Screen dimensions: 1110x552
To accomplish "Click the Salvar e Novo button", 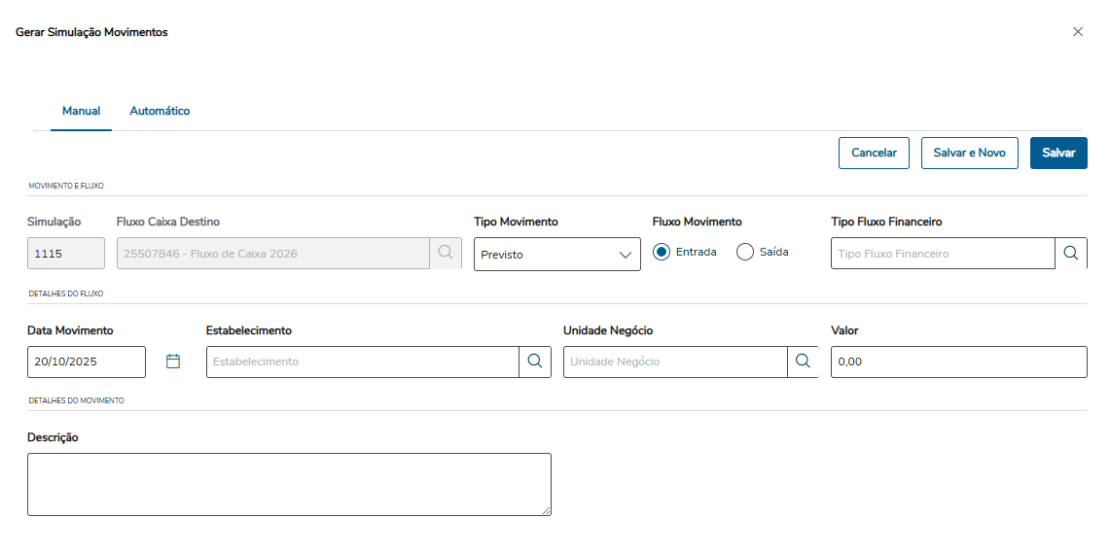I will tap(969, 153).
